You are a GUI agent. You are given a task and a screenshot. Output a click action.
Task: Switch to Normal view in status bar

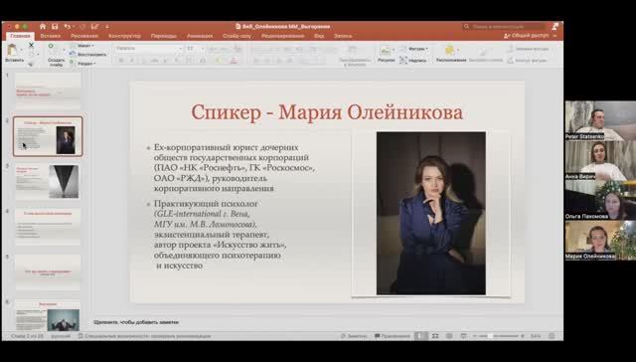click(x=420, y=336)
